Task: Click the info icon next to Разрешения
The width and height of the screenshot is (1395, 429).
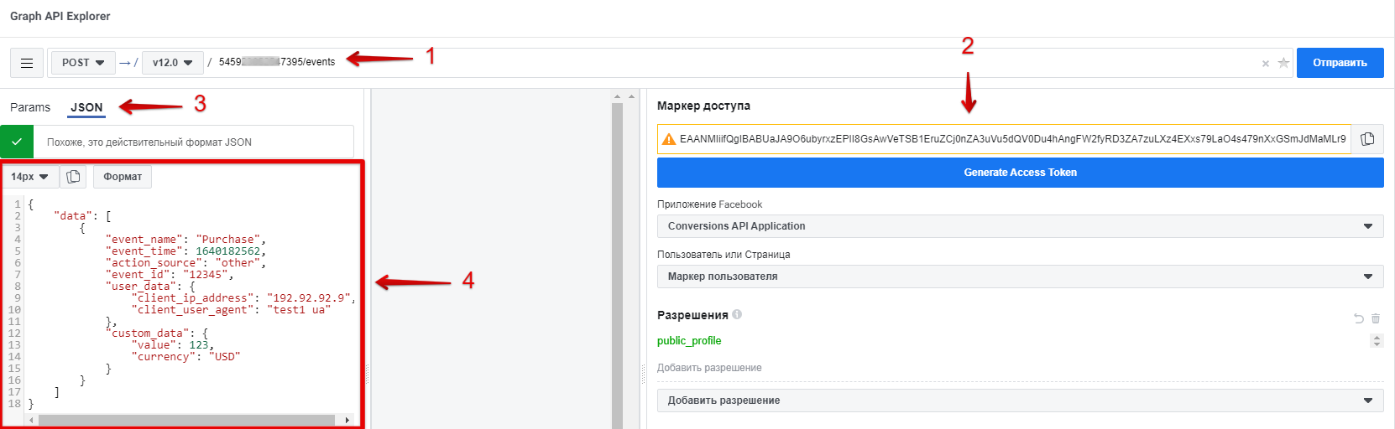Action: [737, 315]
